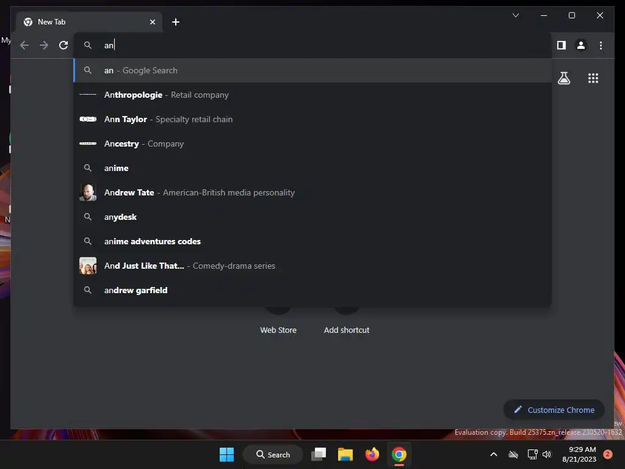Click Ancestry logo icon

coord(88,144)
